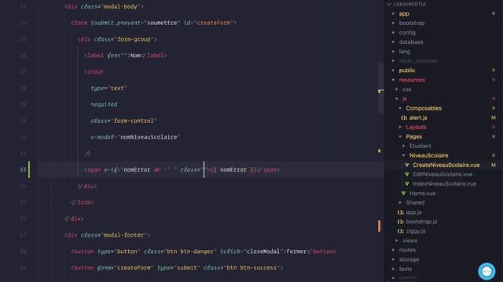Click "btn btn-success" class text
Image resolution: width=503 pixels, height=282 pixels.
[251, 268]
